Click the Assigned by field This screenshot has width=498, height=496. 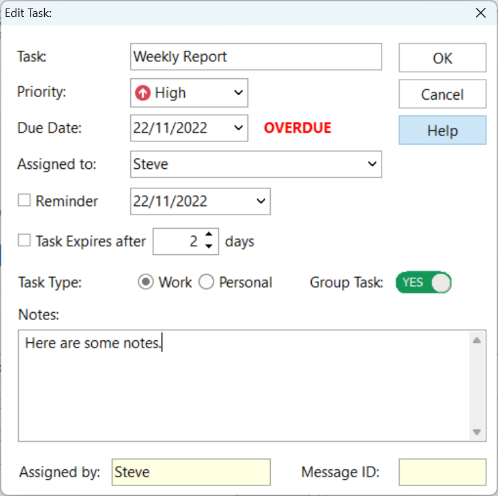191,472
